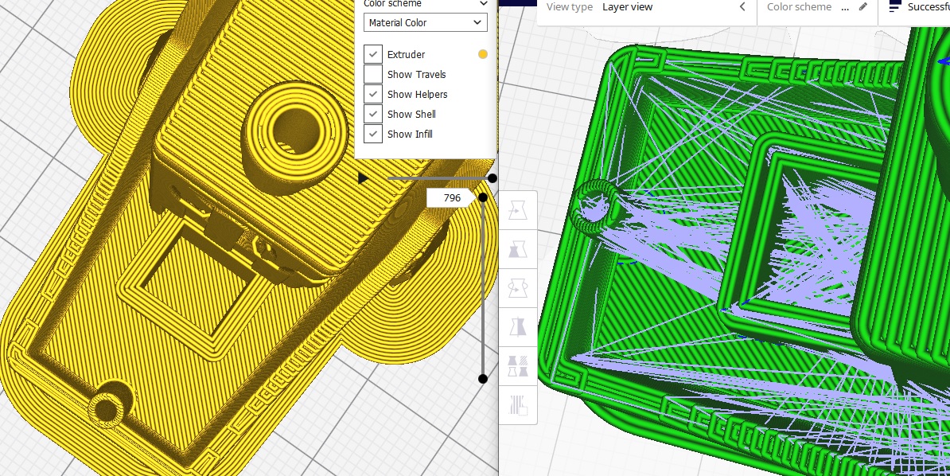950x476 pixels.
Task: Click the Color scheme label on the right panel
Action: tap(799, 6)
